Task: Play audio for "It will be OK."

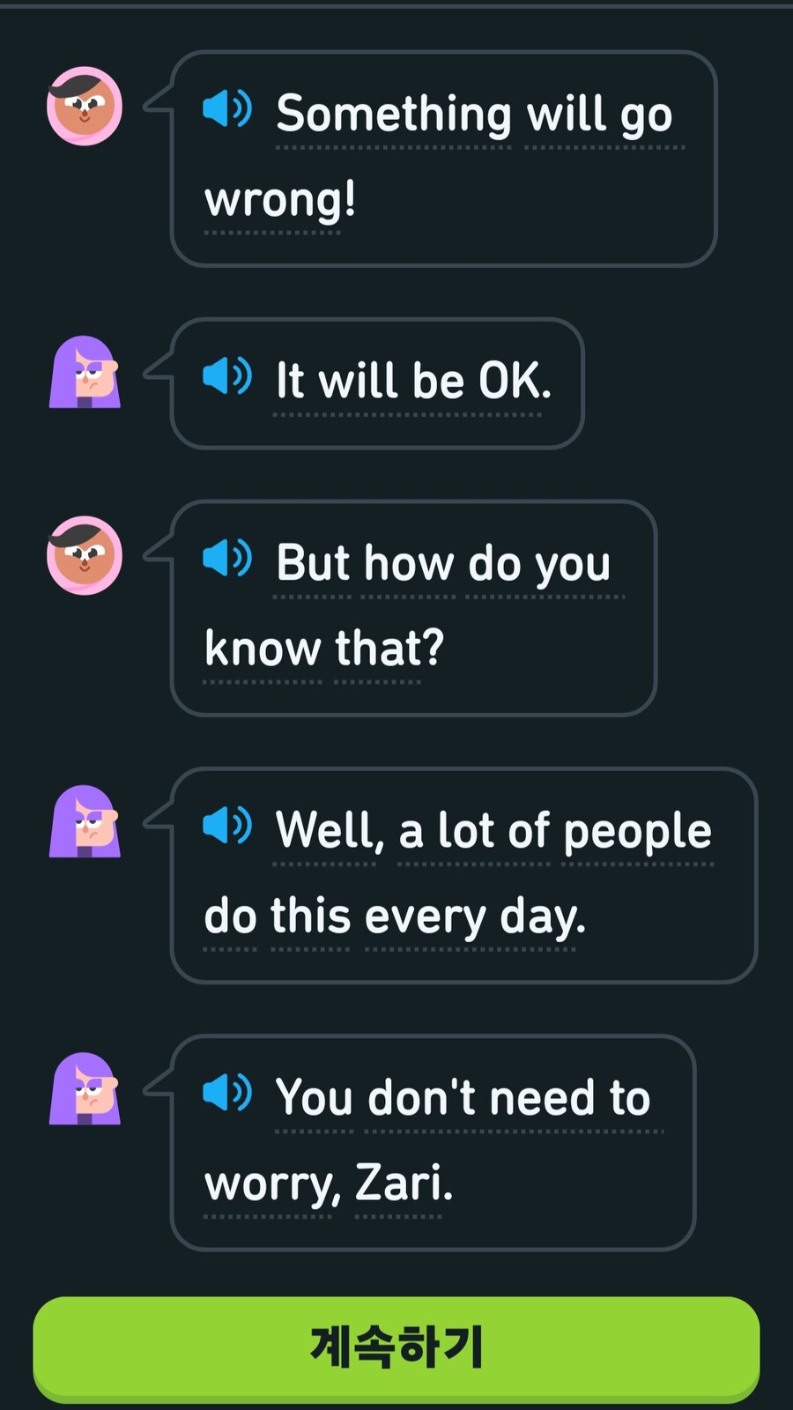Action: (x=227, y=376)
